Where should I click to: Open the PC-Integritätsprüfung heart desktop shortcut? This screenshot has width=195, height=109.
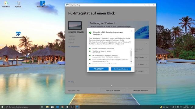click(x=18, y=35)
